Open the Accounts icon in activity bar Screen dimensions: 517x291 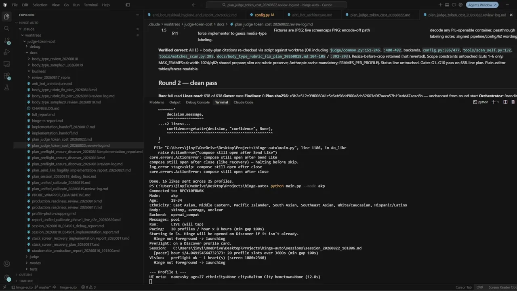pyautogui.click(x=6, y=264)
